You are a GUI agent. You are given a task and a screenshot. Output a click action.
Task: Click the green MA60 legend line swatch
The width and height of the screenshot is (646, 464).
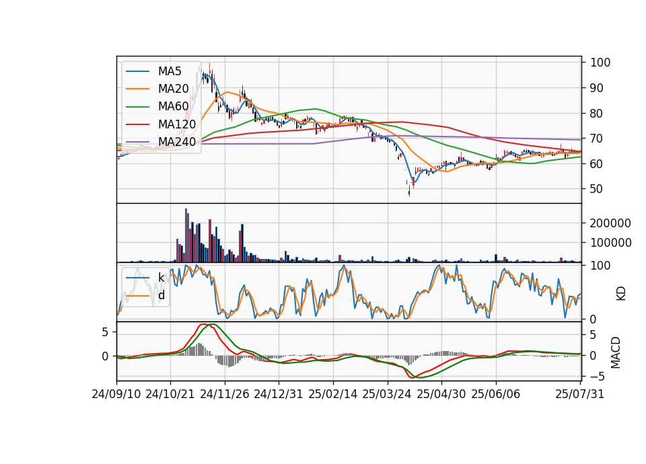point(137,107)
